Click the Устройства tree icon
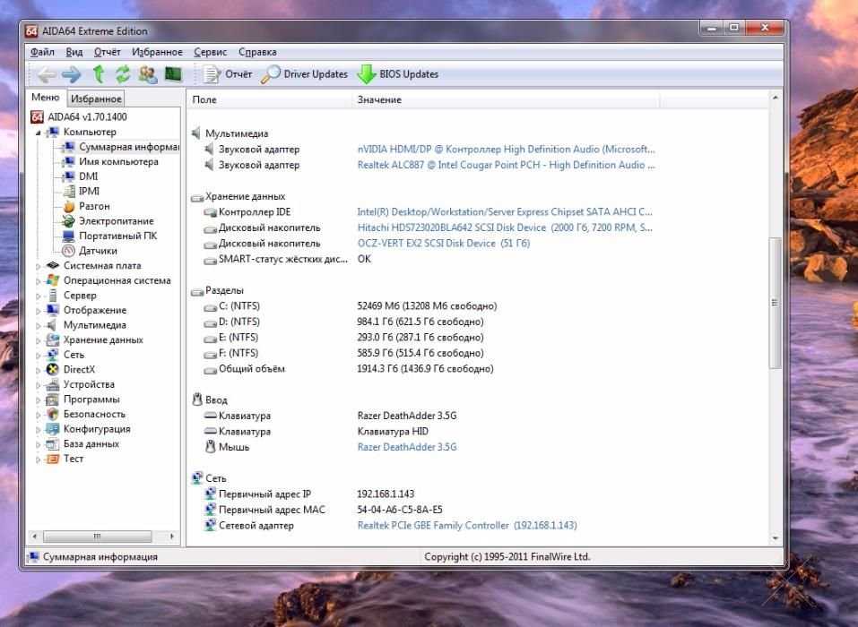858x627 pixels. (53, 385)
